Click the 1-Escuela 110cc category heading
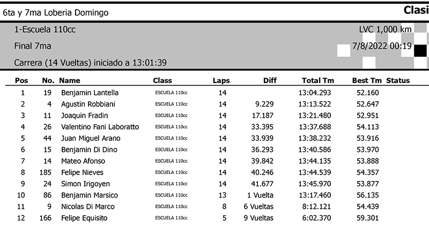 tap(45, 29)
